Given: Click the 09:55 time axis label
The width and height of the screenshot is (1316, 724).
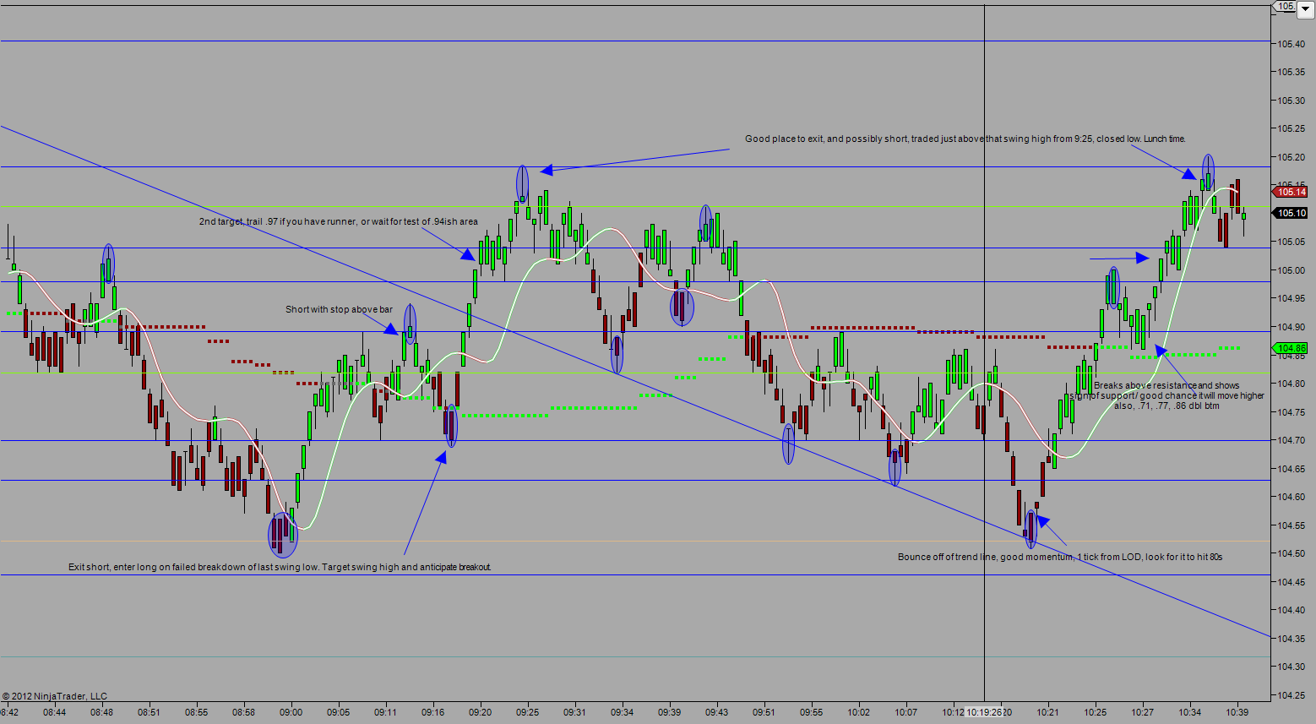Looking at the screenshot, I should tap(812, 712).
